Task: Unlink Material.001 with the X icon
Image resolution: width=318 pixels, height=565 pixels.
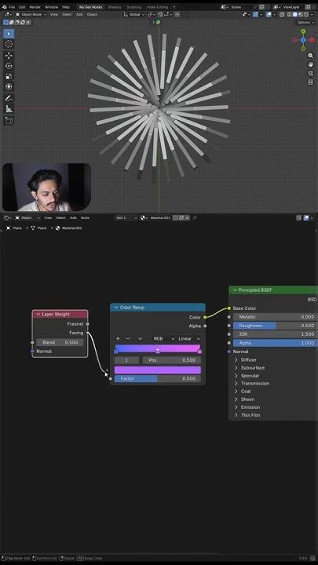Action: tap(187, 217)
